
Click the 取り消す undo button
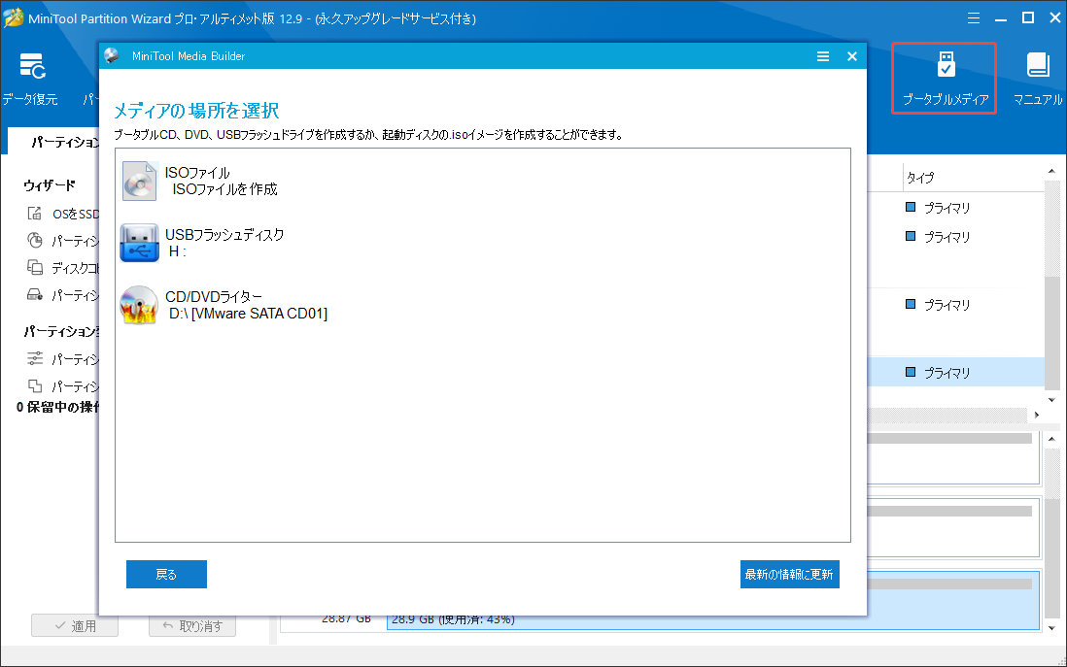tap(192, 625)
